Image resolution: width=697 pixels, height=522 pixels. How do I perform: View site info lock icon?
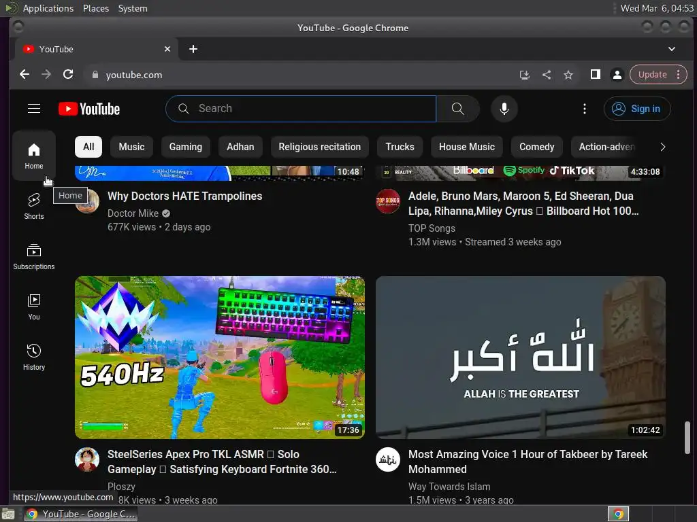pos(95,75)
